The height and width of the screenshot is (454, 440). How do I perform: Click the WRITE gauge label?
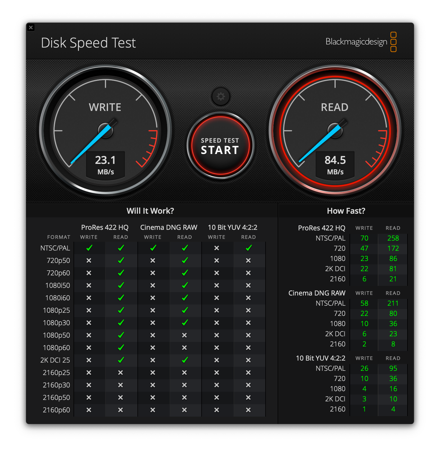[x=105, y=107]
